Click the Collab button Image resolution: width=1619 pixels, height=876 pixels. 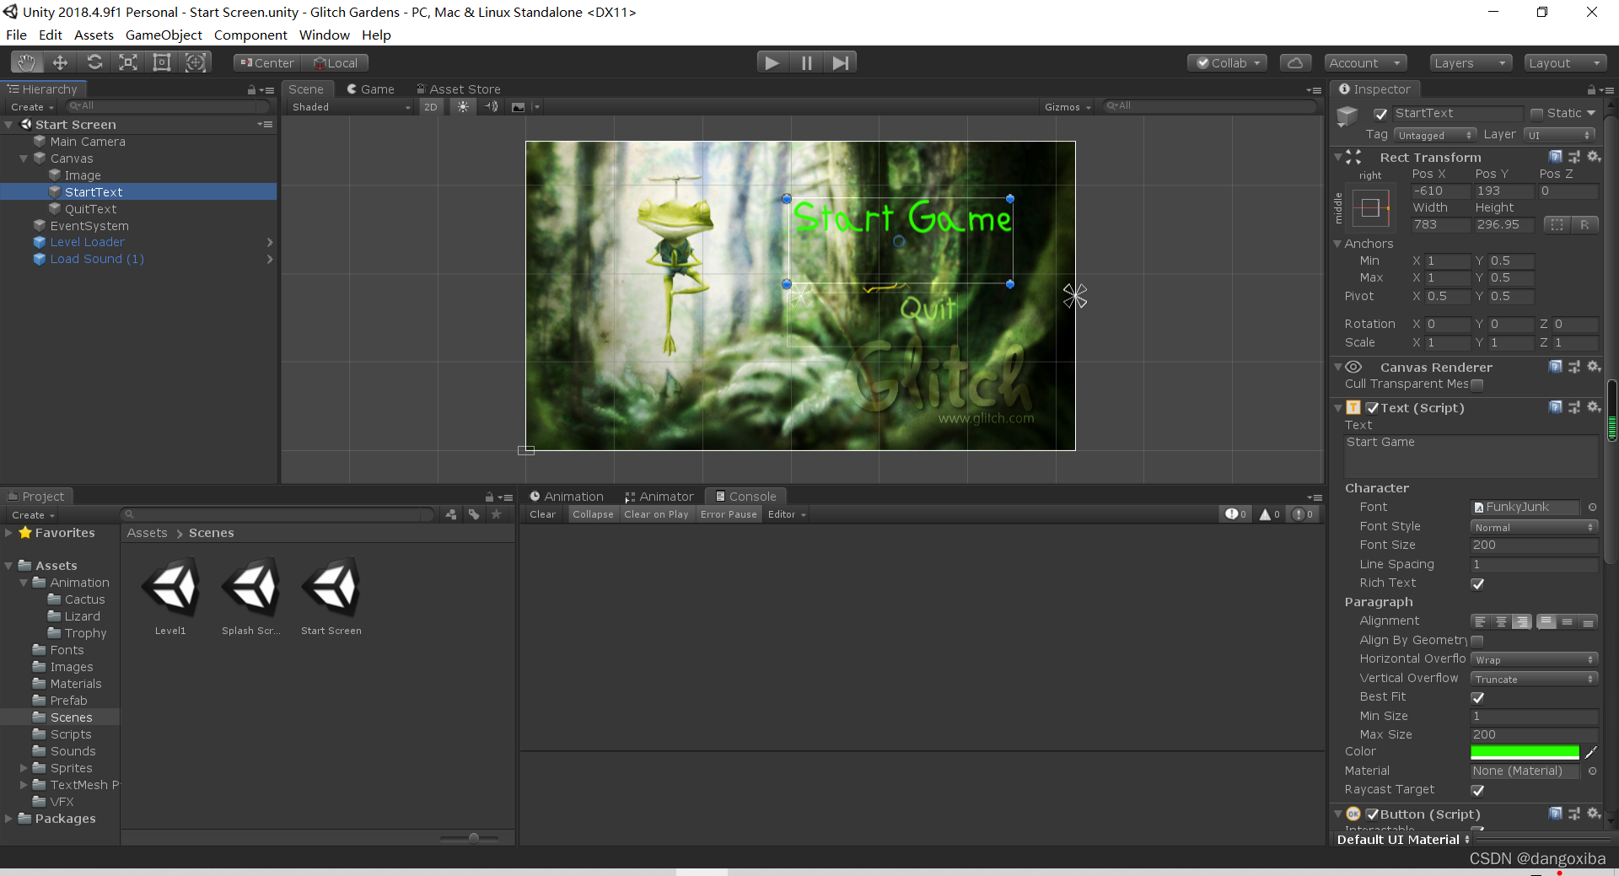[x=1228, y=63]
